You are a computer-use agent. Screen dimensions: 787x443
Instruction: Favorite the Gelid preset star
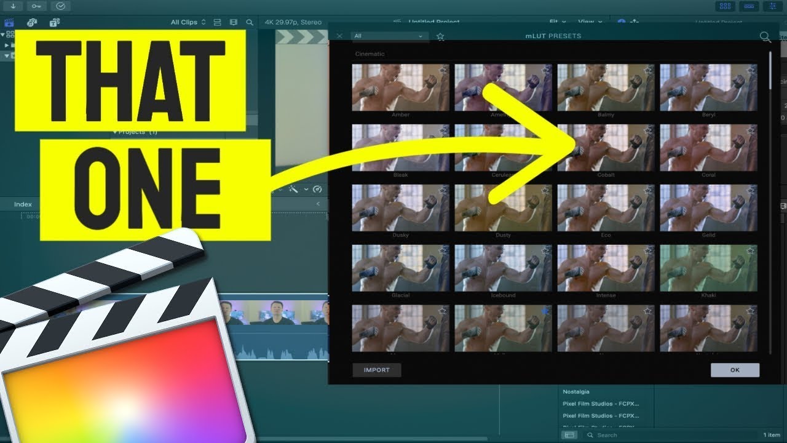[750, 191]
